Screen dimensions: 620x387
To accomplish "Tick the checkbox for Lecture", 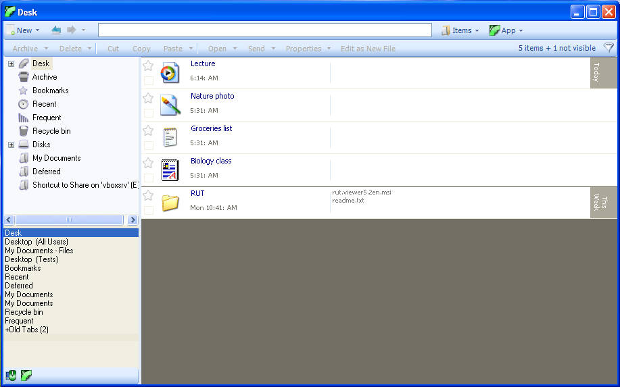I will [x=149, y=80].
